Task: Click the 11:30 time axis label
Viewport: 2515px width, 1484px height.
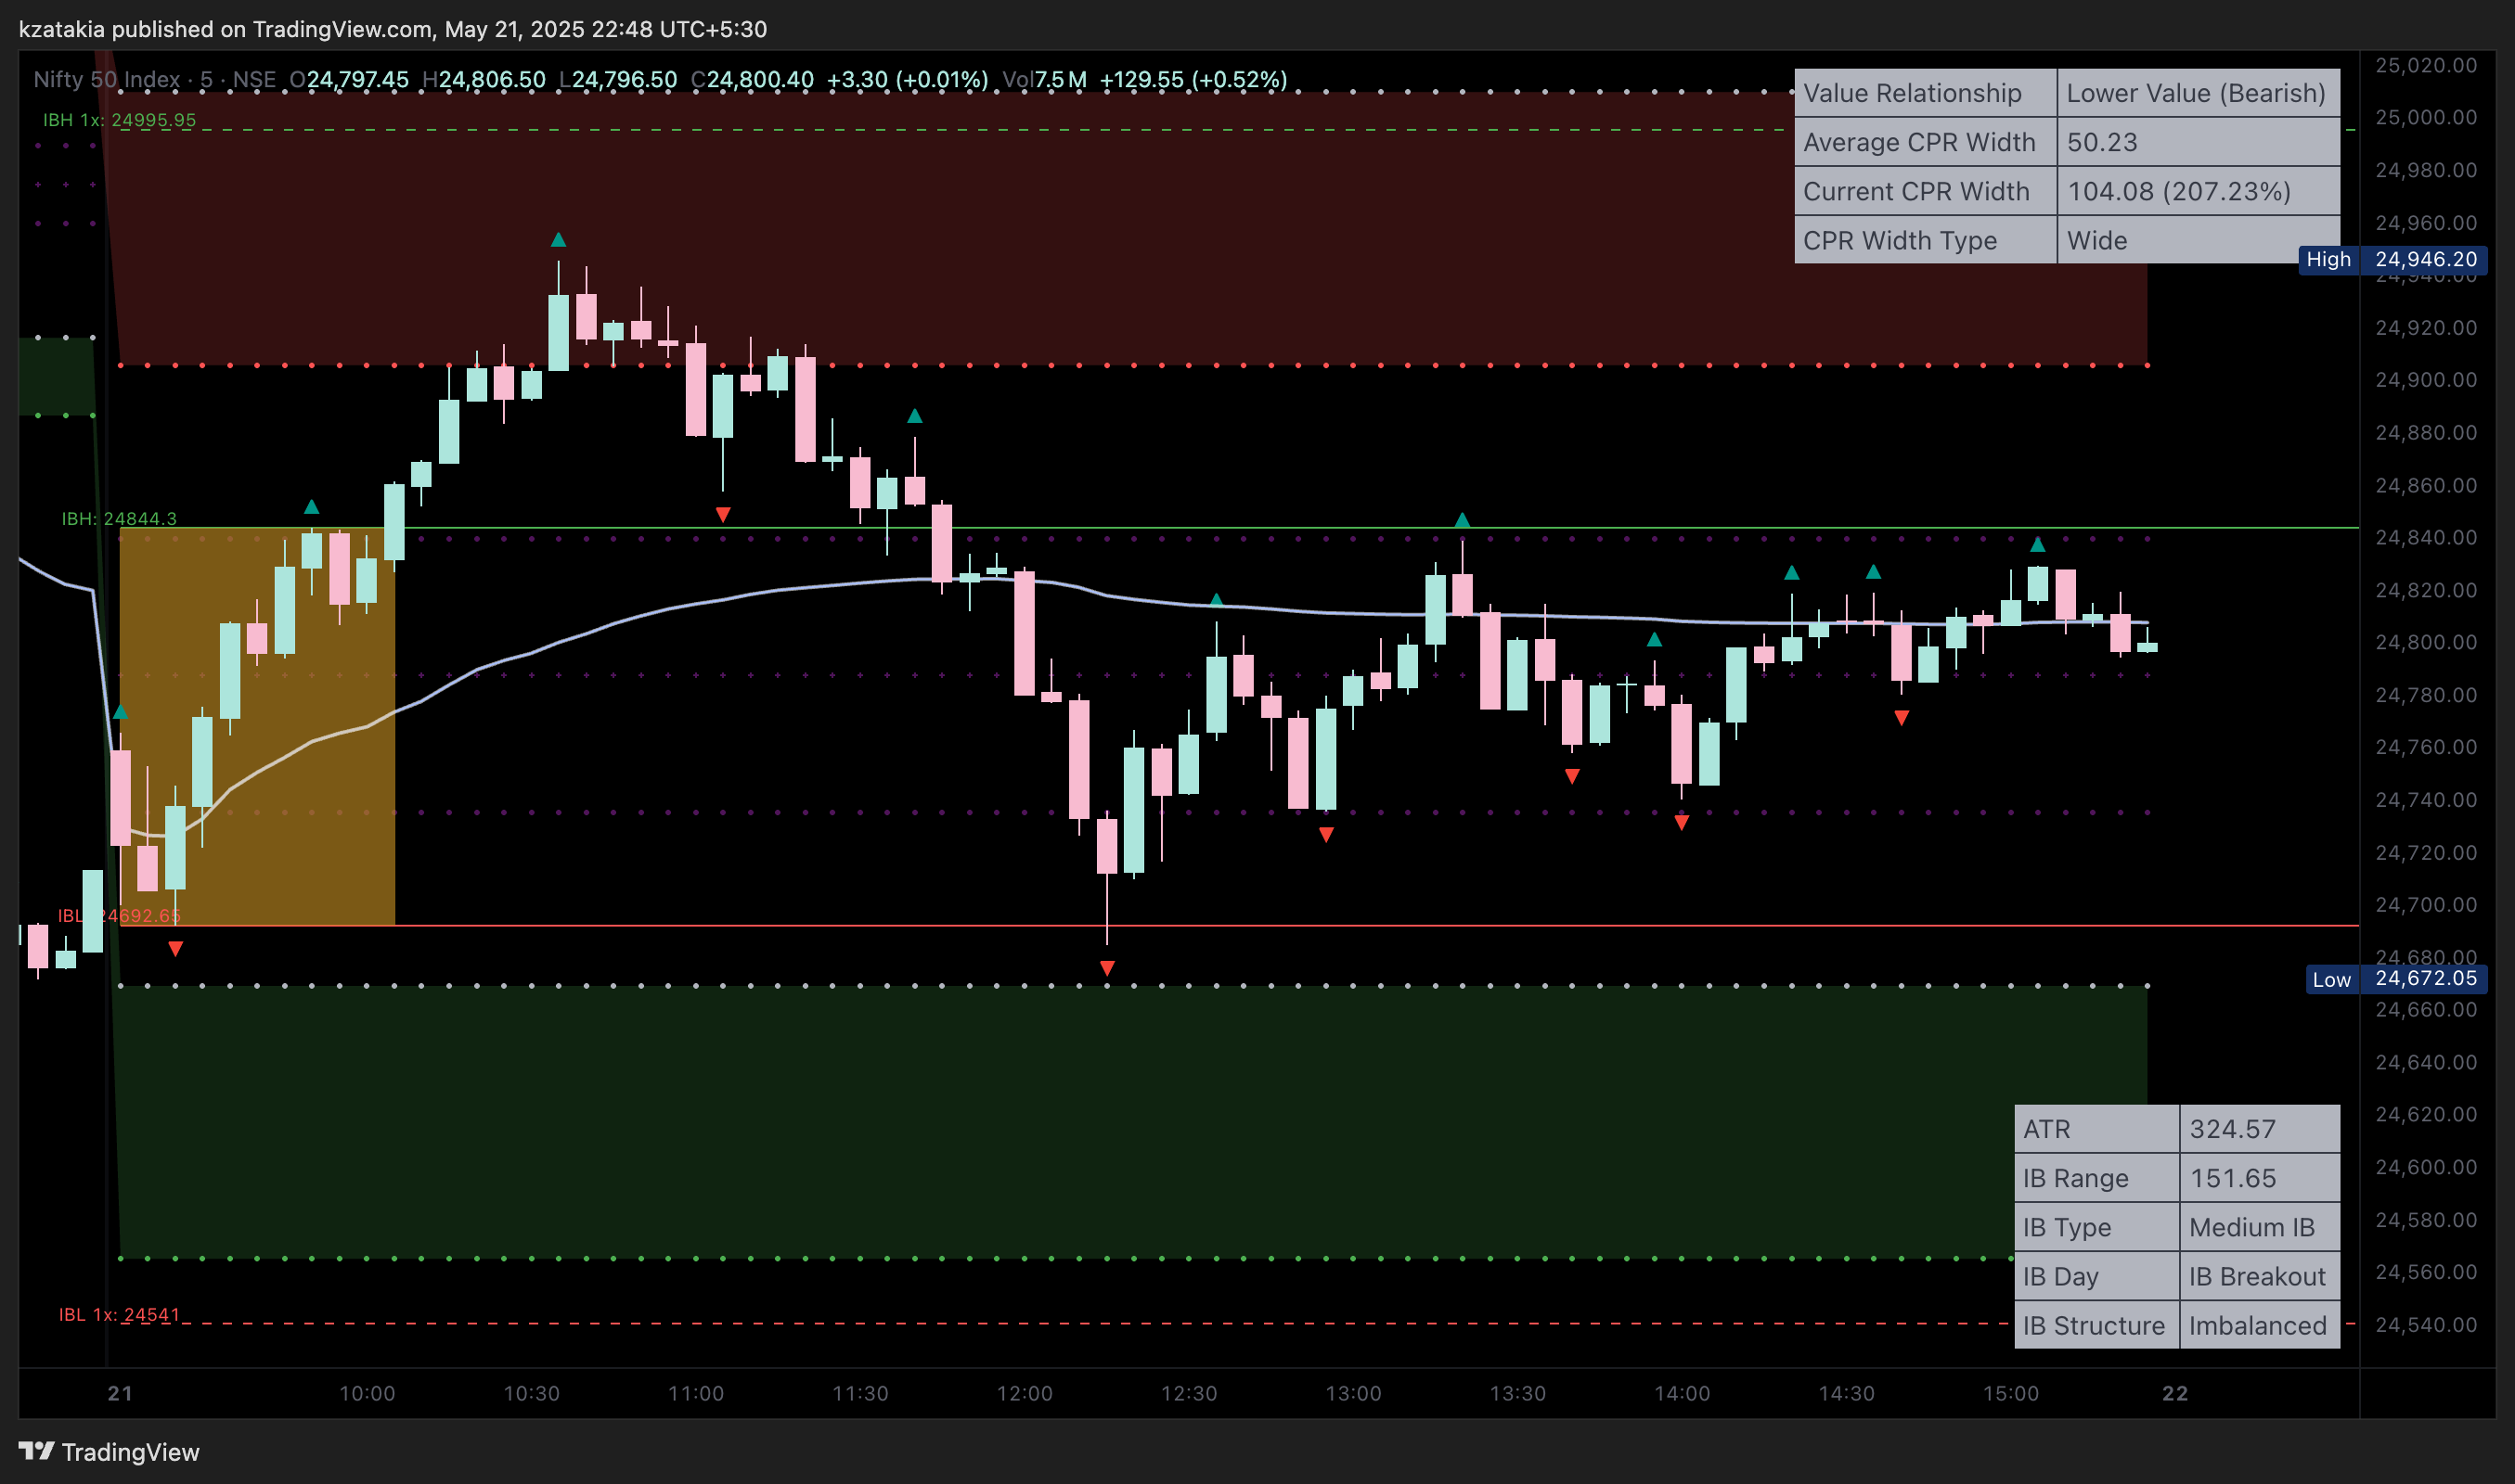Action: pos(860,1393)
